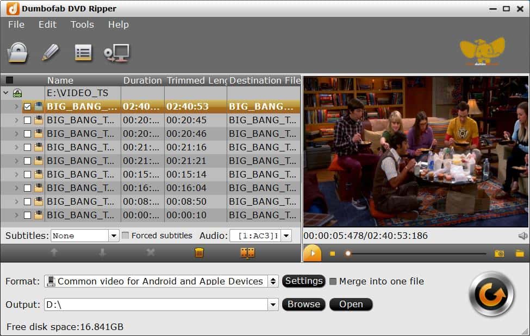Click the filmstrip merge icon below the list
The height and width of the screenshot is (336, 530).
point(247,253)
